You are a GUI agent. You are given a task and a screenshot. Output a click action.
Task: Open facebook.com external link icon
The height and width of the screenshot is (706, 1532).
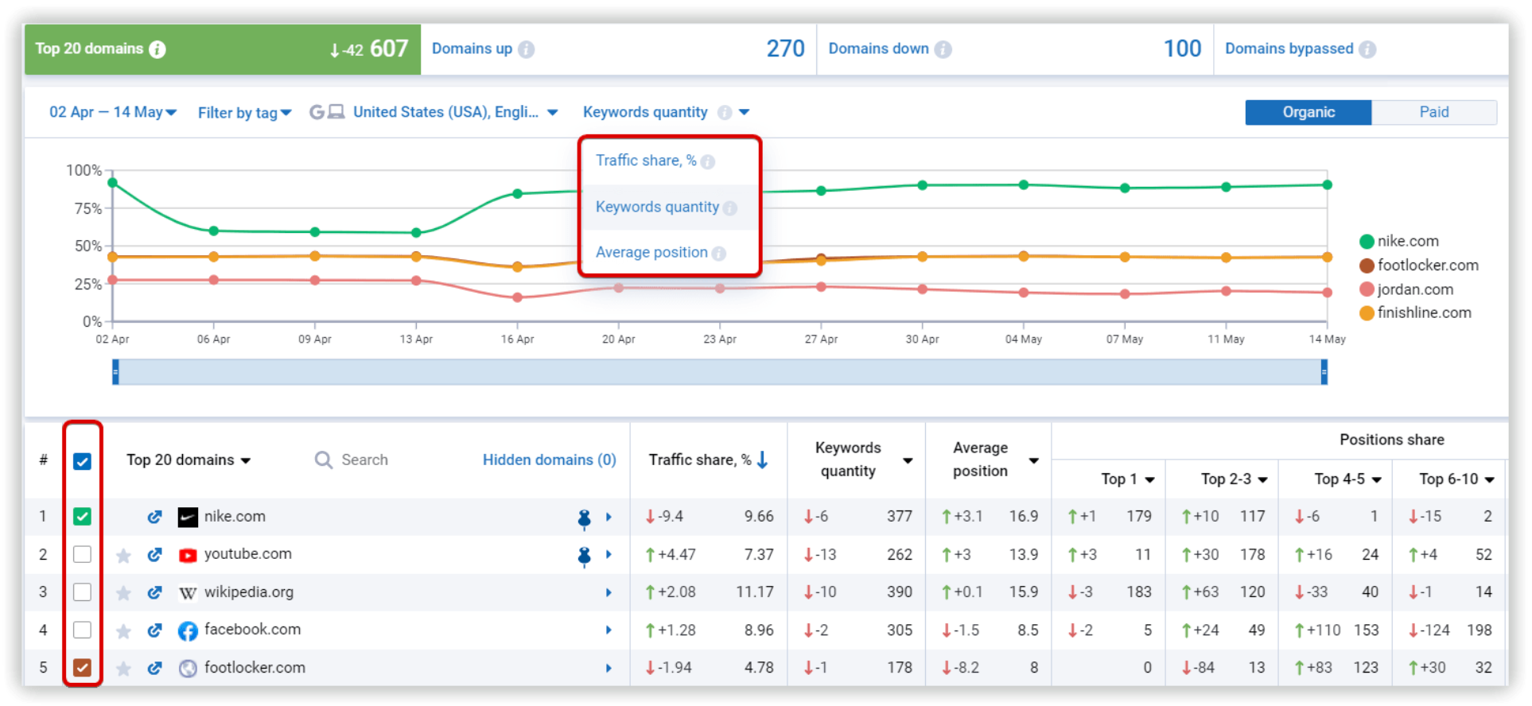pos(154,630)
